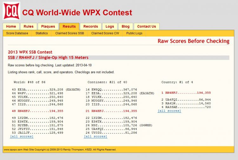Click highlighted Continent row 21 RN4HFJ

click(111, 111)
